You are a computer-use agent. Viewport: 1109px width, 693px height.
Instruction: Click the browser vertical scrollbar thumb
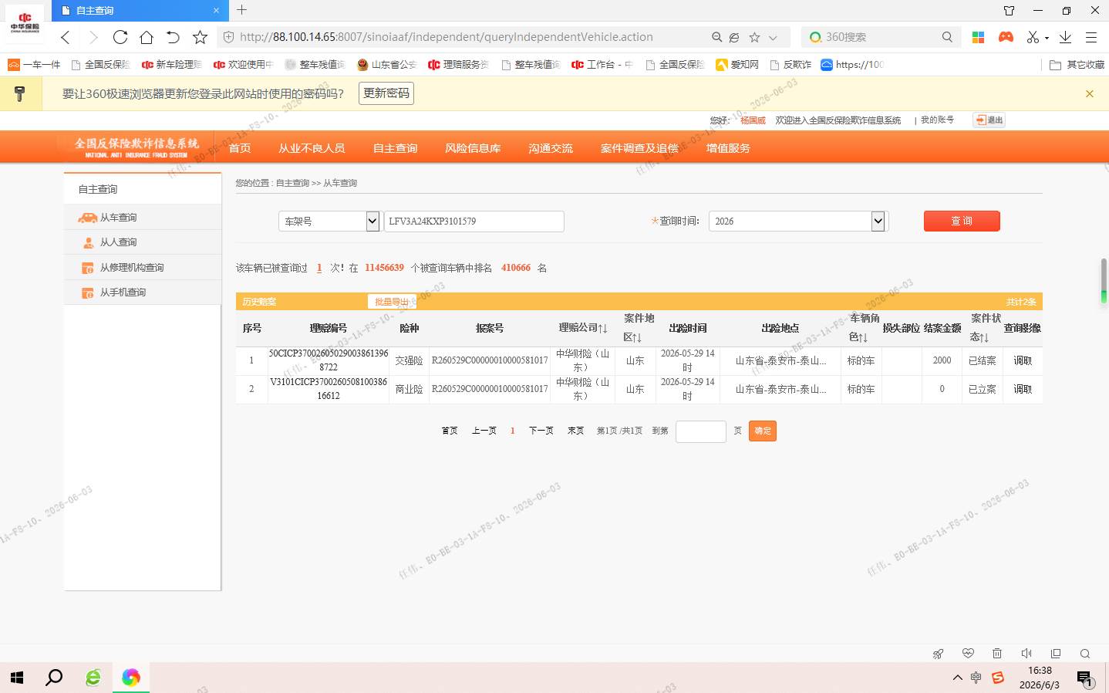point(1104,281)
